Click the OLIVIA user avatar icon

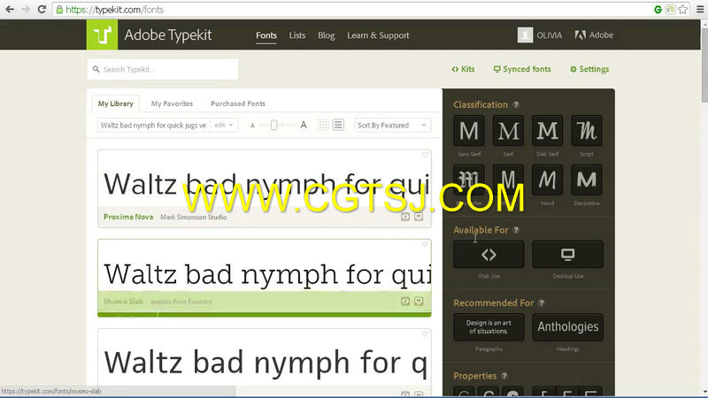pyautogui.click(x=525, y=34)
